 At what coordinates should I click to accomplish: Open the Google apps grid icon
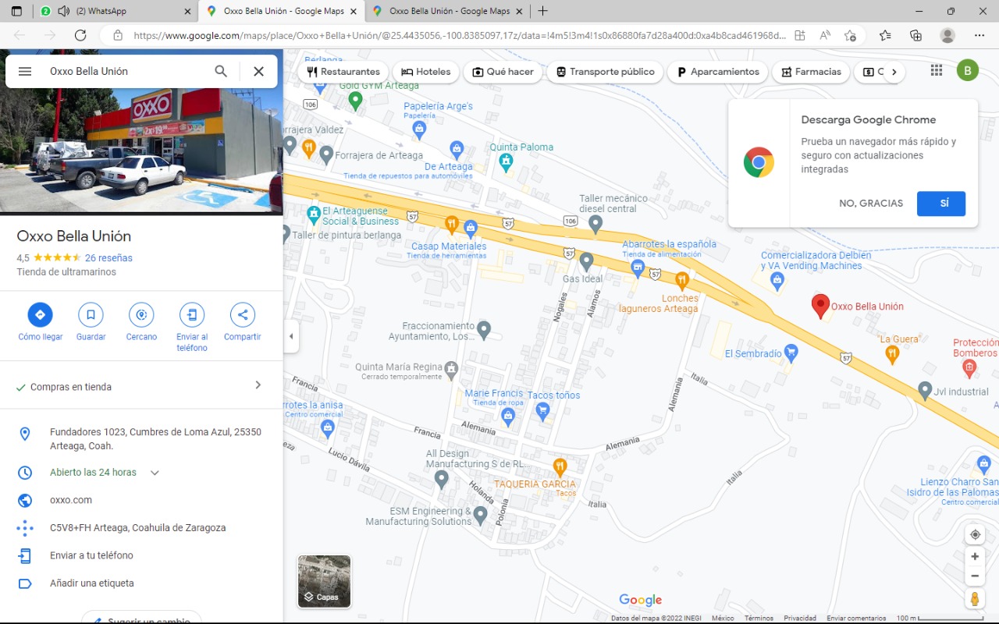937,71
